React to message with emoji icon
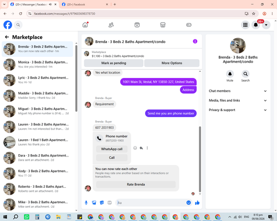Image resolution: width=277 pixels, height=221 pixels. click(x=135, y=148)
